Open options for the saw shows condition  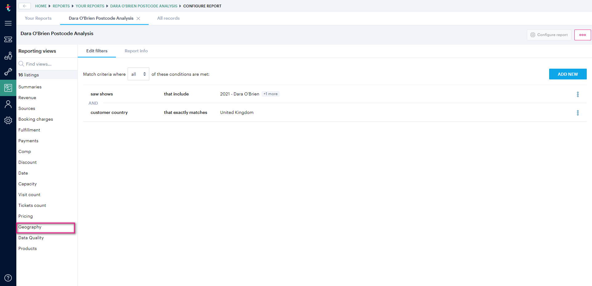(578, 94)
